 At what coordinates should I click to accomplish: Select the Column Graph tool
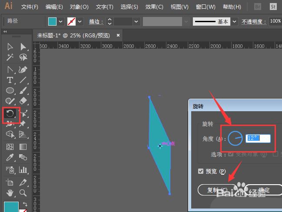(23, 170)
